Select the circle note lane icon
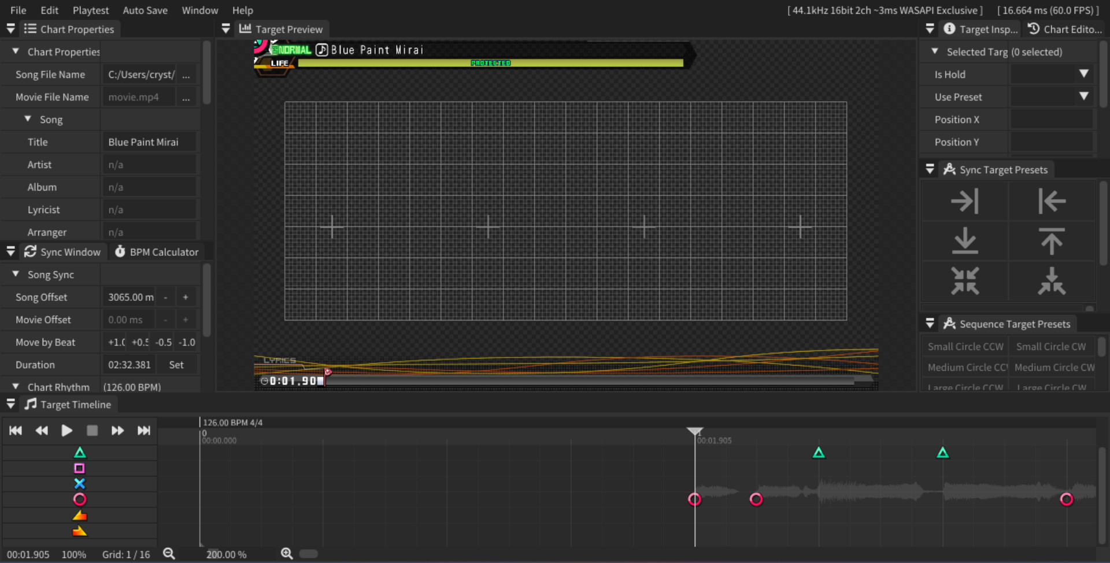The height and width of the screenshot is (563, 1110). (80, 499)
